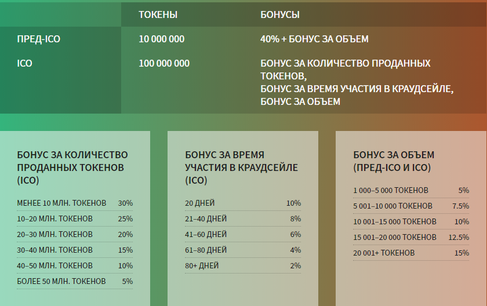Select row '20–30 МЛН. ТОКЕНОВ'

coord(75,234)
